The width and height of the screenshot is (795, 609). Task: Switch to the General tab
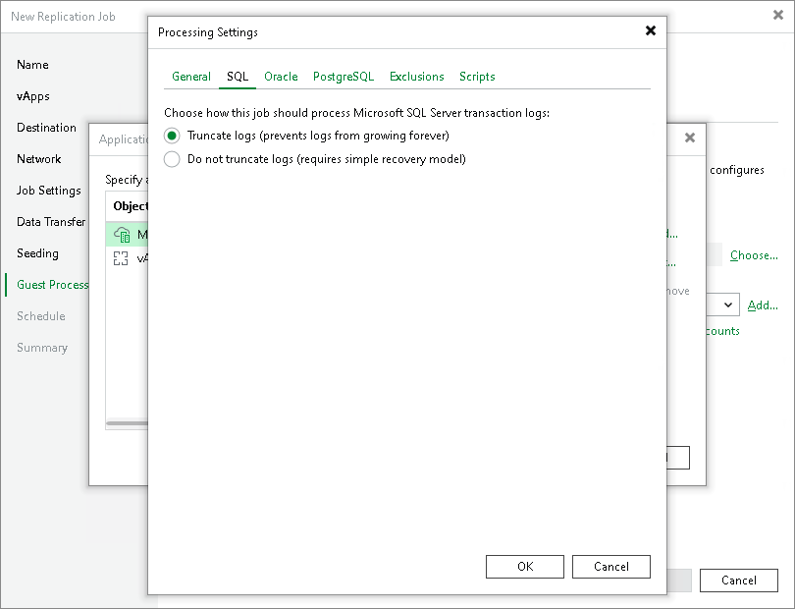pos(191,77)
